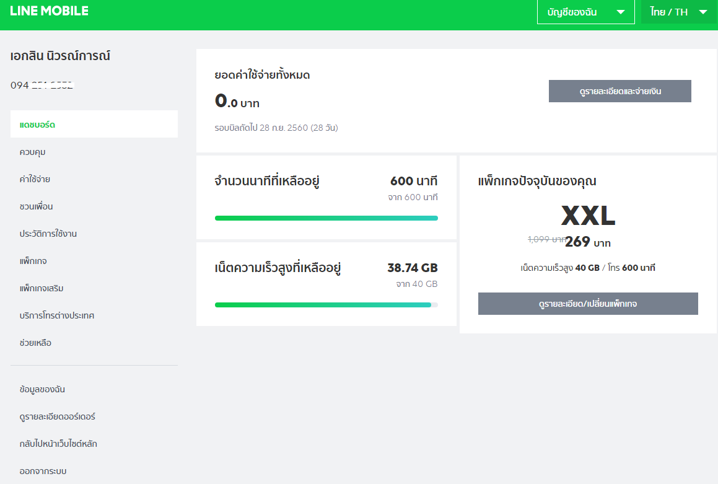Click the LINE MOBILE logo
Image resolution: width=718 pixels, height=484 pixels.
coord(49,11)
